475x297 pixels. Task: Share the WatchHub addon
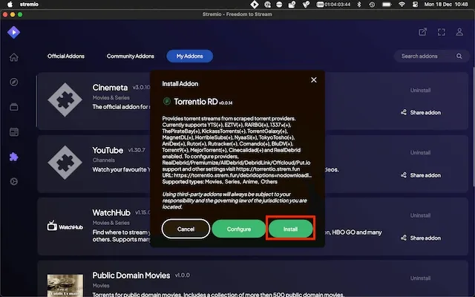[421, 238]
